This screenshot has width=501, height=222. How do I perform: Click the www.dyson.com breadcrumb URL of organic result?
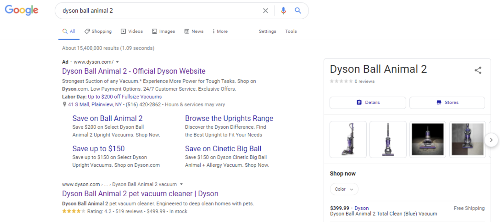click(x=81, y=184)
